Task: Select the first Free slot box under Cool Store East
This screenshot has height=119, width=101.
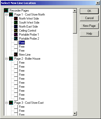Action: (x=16, y=107)
